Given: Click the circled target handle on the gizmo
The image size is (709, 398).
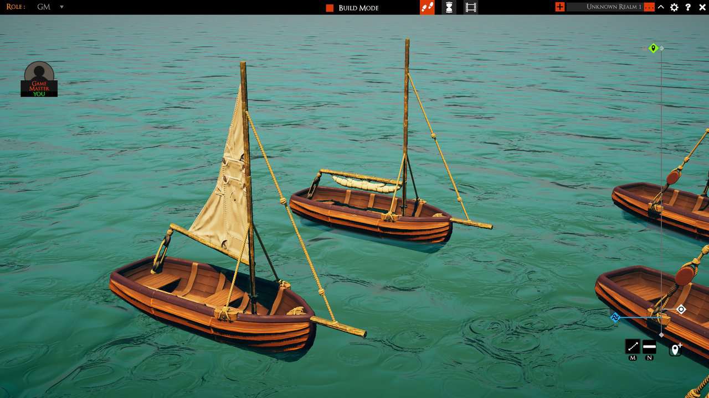Looking at the screenshot, I should click(681, 311).
